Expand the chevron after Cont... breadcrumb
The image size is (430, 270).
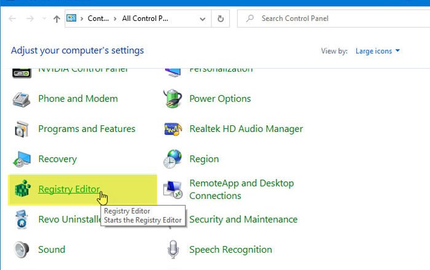[115, 18]
